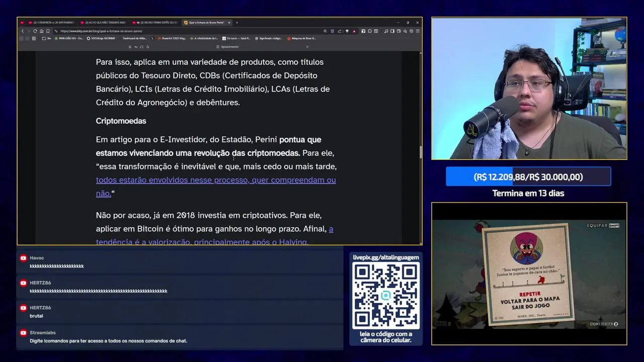This screenshot has width=644, height=362.
Task: Open the Brave Shields lion icon
Action: pyautogui.click(x=347, y=31)
